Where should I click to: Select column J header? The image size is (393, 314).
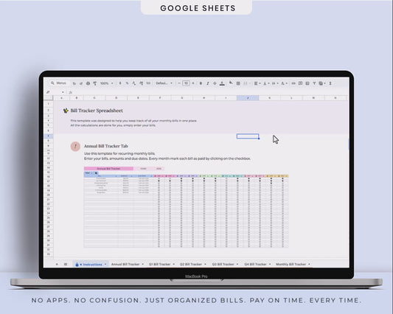[248, 98]
